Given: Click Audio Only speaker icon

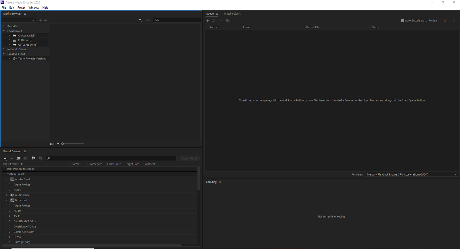Looking at the screenshot, I should [12, 195].
